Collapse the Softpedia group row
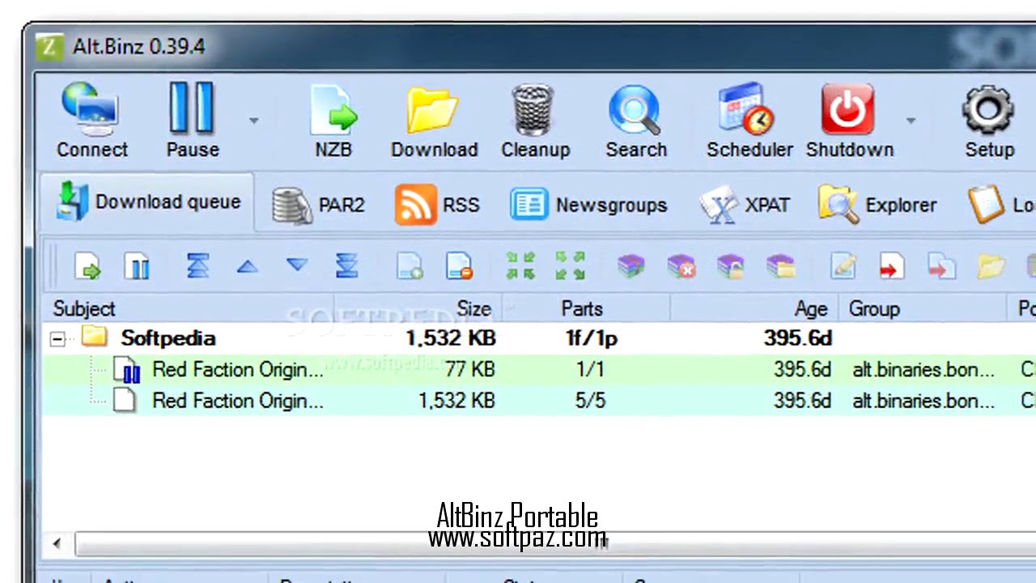This screenshot has height=583, width=1036. (x=57, y=338)
